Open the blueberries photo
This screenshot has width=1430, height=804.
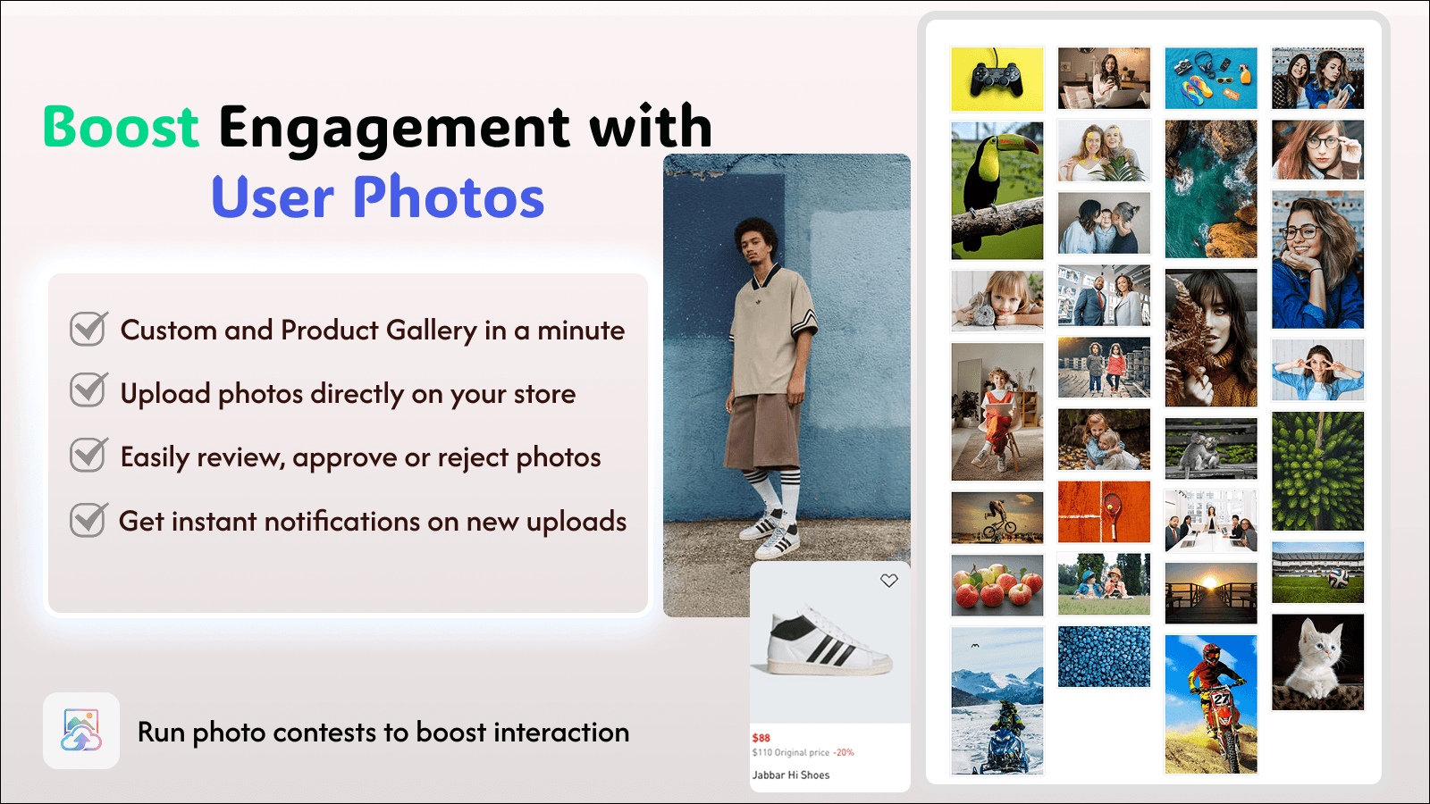coord(1105,657)
